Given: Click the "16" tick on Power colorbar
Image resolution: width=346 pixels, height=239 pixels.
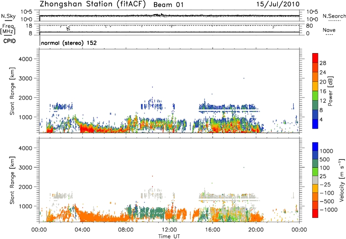Looking at the screenshot, I should click(x=323, y=91).
